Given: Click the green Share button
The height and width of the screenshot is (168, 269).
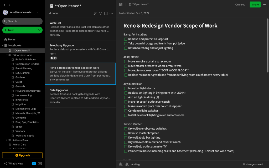Looking at the screenshot, I should [x=255, y=4].
